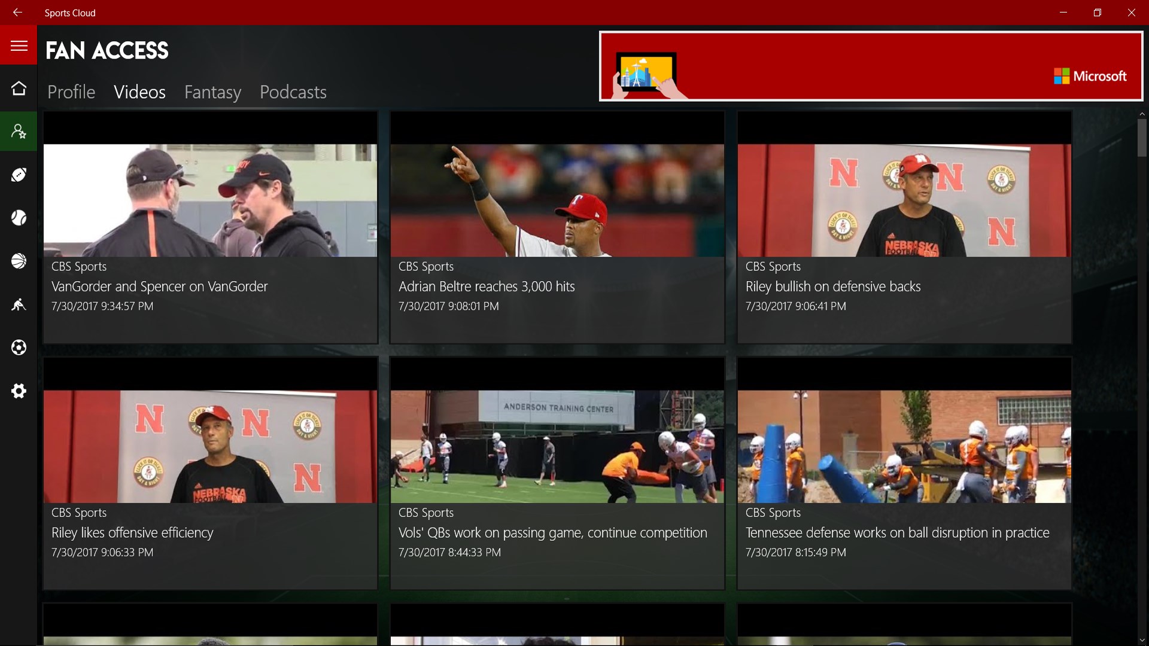The width and height of the screenshot is (1149, 646).
Task: Open the Tennessee defense practice video thumbnail
Action: click(904, 443)
